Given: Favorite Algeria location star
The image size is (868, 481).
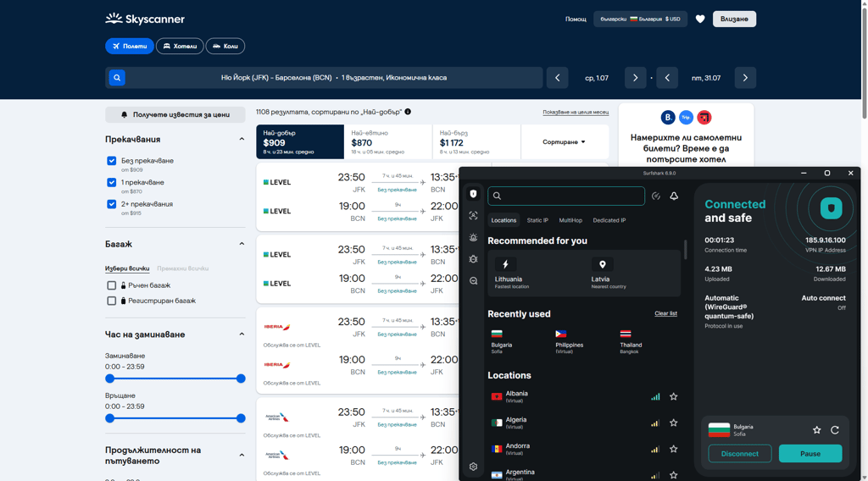Looking at the screenshot, I should 674,423.
